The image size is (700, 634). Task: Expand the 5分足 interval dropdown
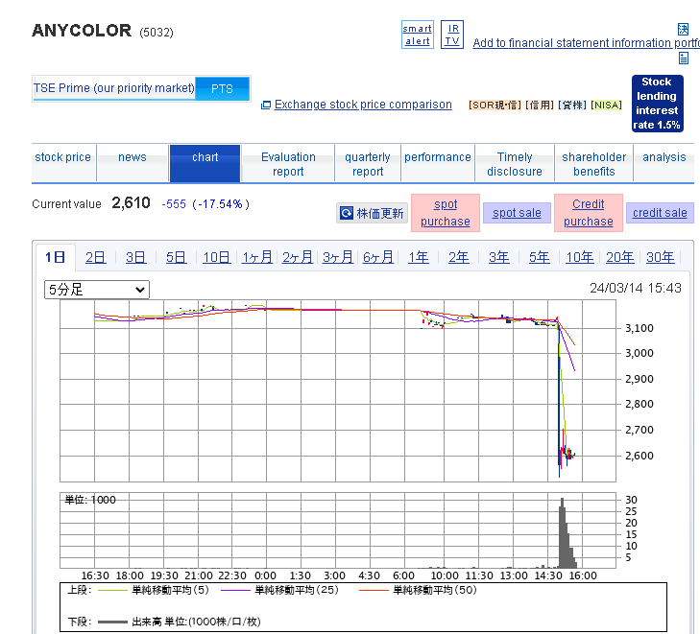(97, 290)
